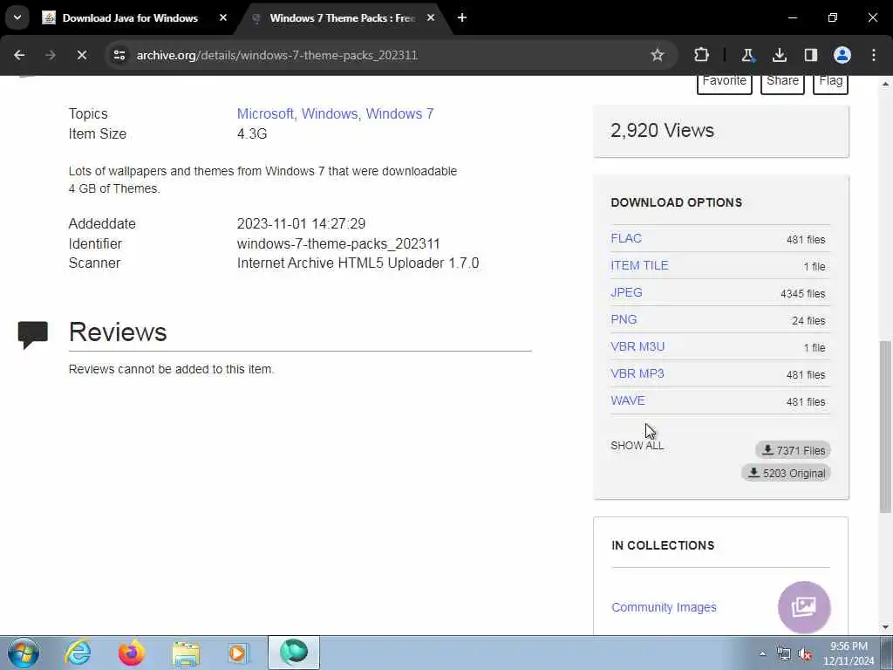This screenshot has width=893, height=670.
Task: Open the PNG download option
Action: click(624, 319)
